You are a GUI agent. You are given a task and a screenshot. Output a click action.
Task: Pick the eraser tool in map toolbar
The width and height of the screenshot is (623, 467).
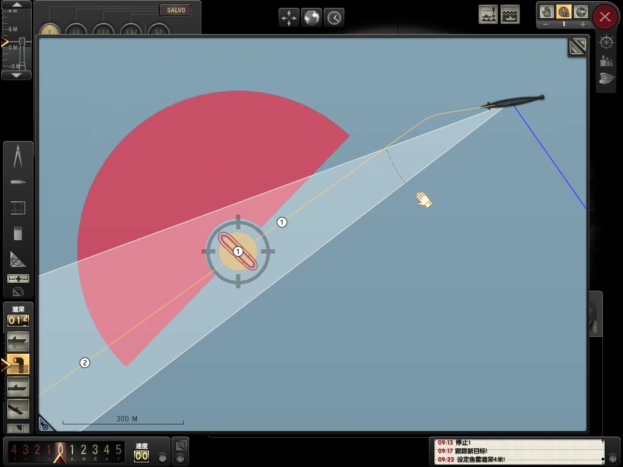pos(18,233)
